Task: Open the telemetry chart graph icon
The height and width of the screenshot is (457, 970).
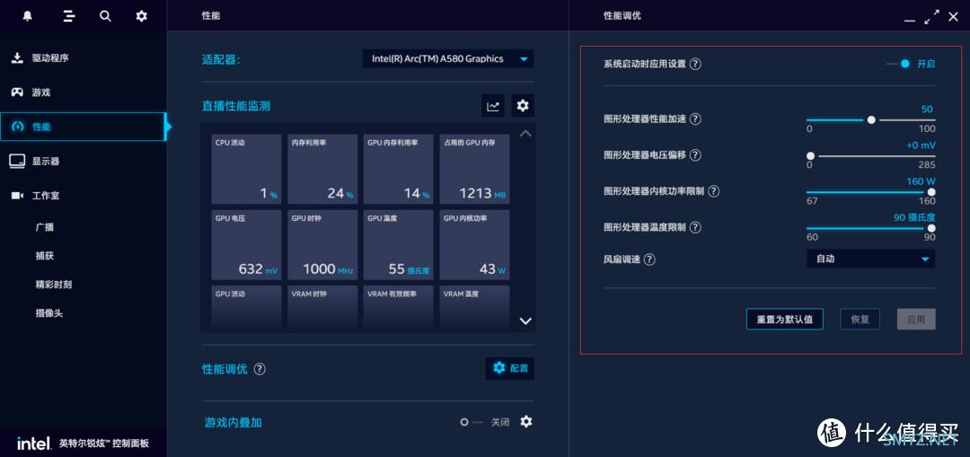Action: point(493,106)
